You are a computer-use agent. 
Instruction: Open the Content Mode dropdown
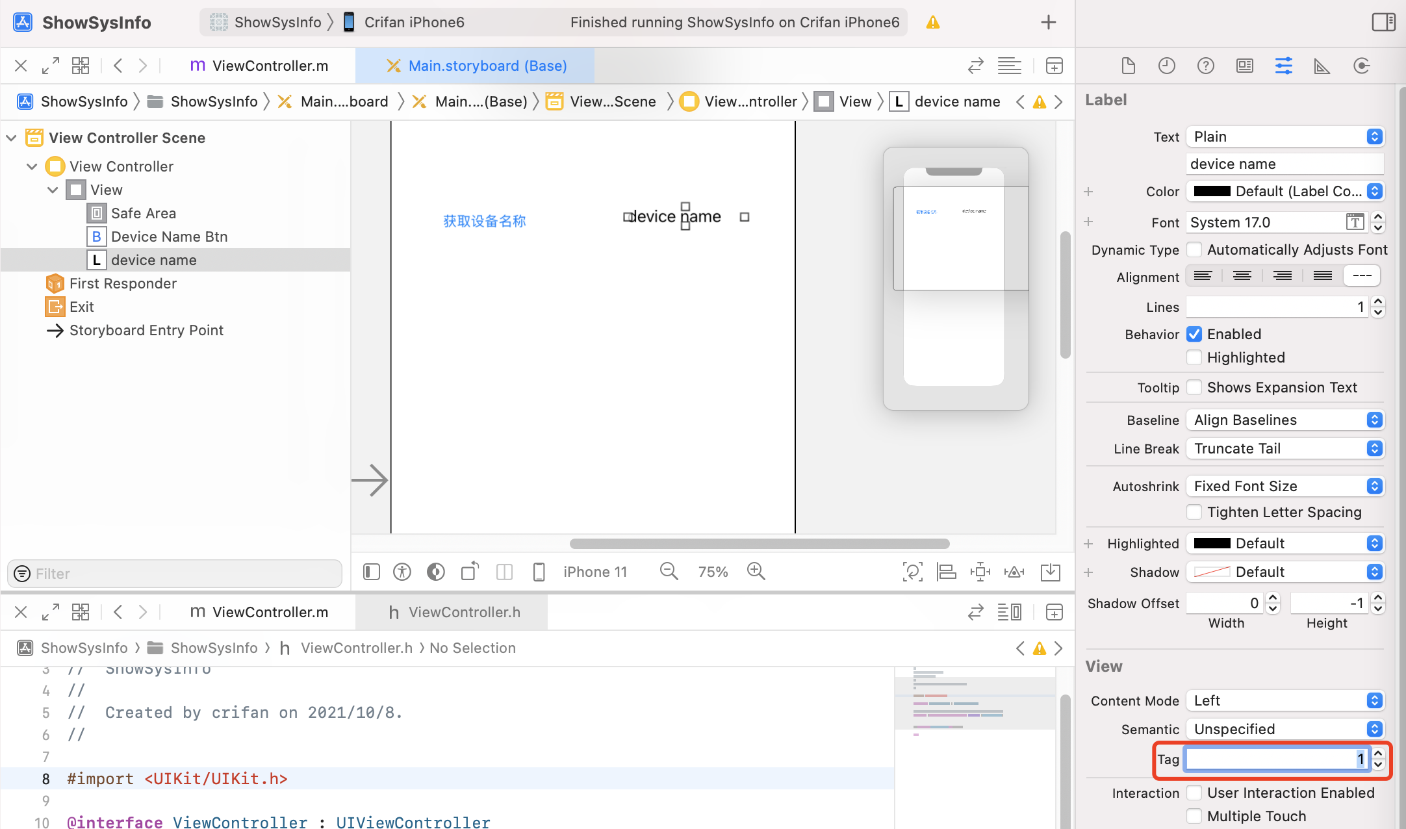click(1285, 700)
